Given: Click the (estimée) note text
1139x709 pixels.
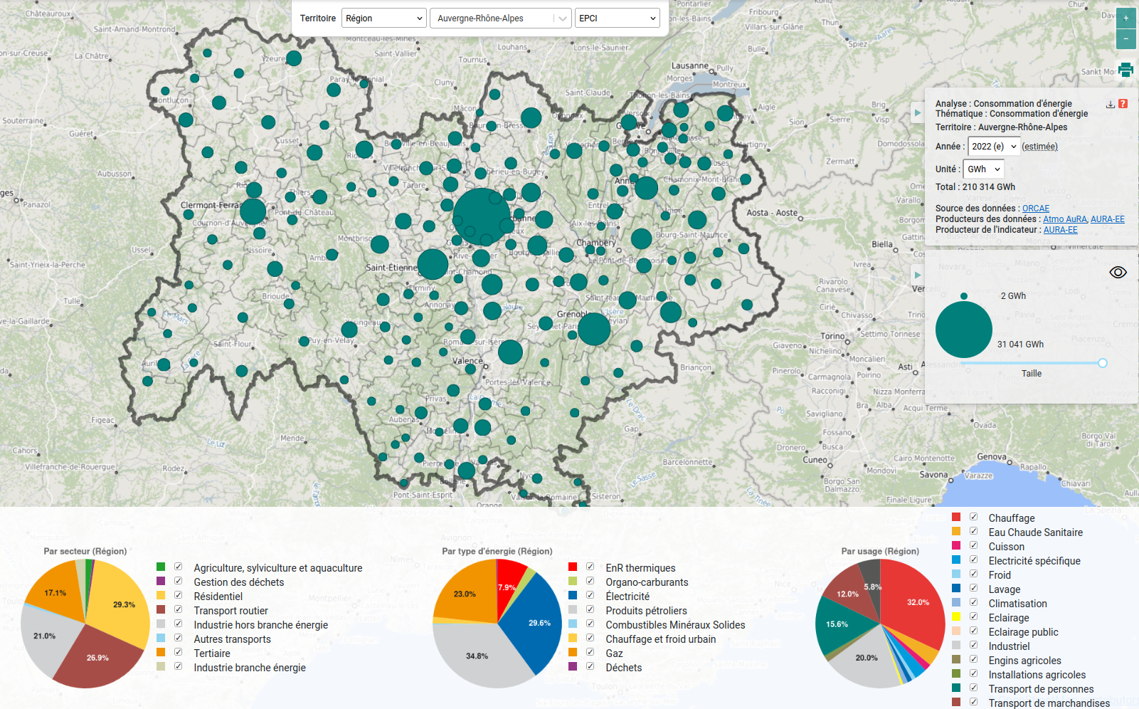Looking at the screenshot, I should [1039, 147].
